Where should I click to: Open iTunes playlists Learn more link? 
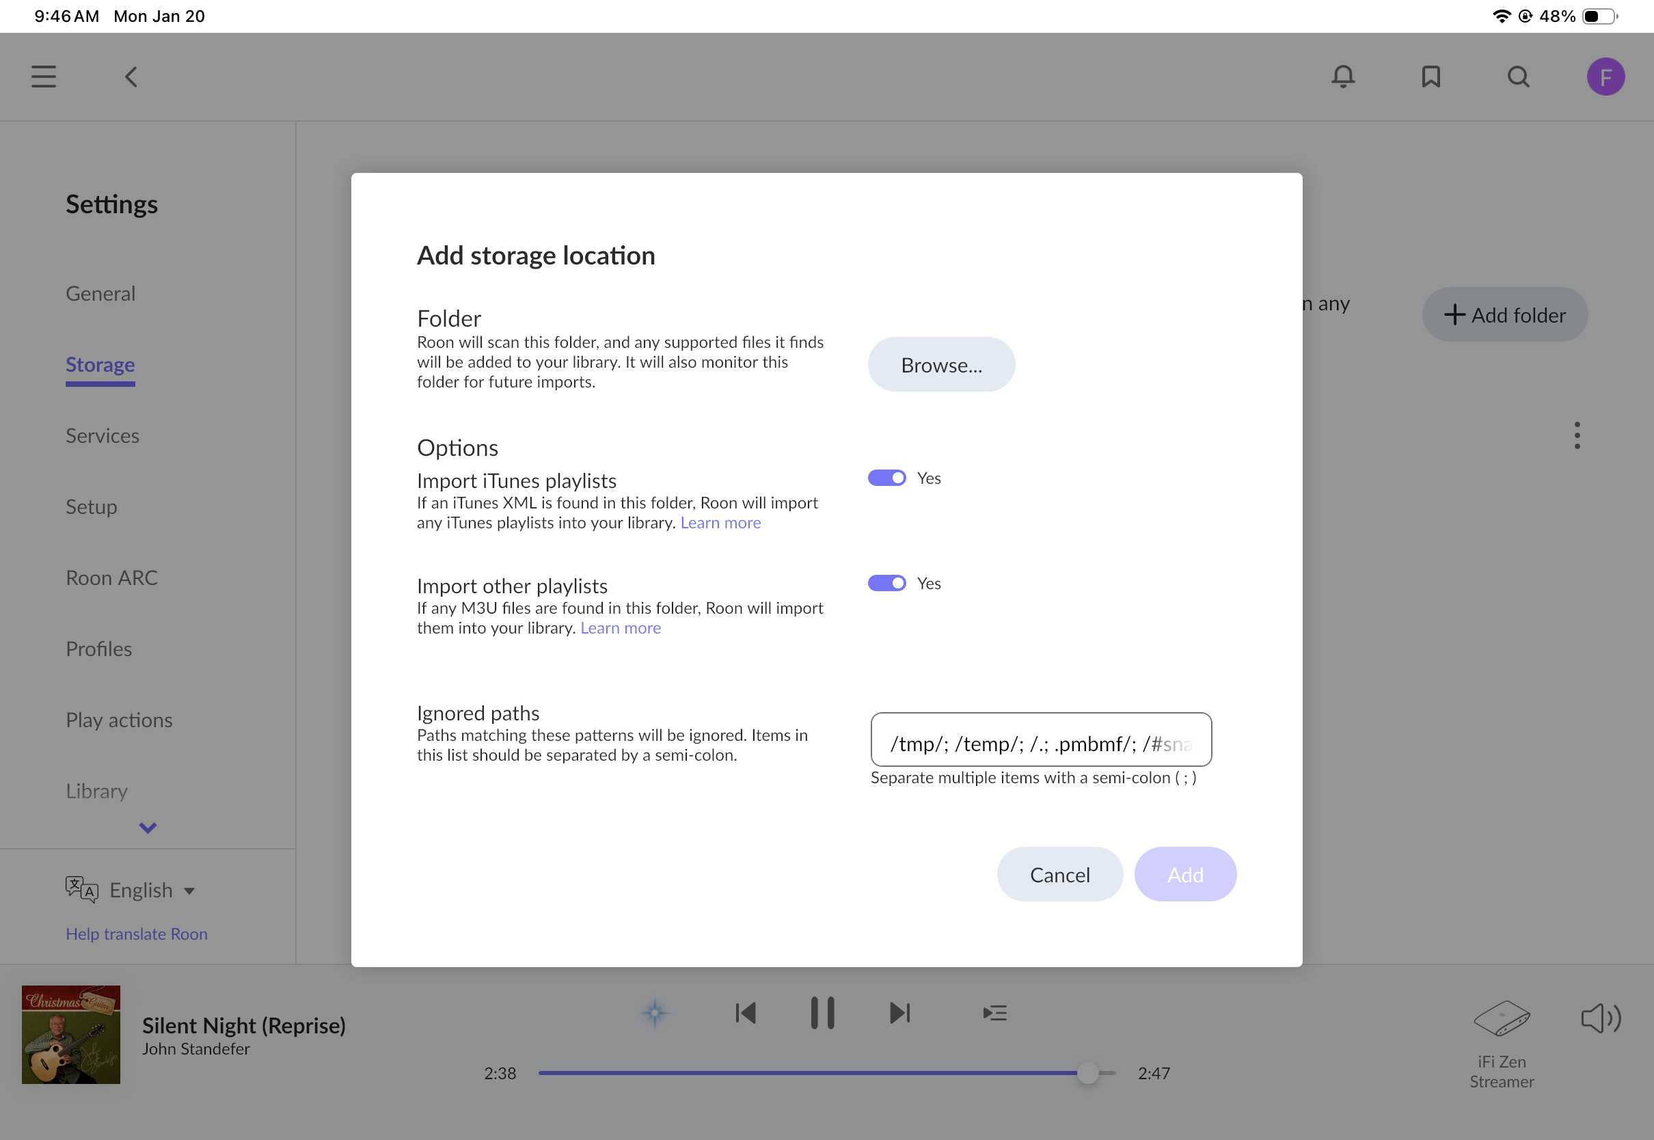720,523
